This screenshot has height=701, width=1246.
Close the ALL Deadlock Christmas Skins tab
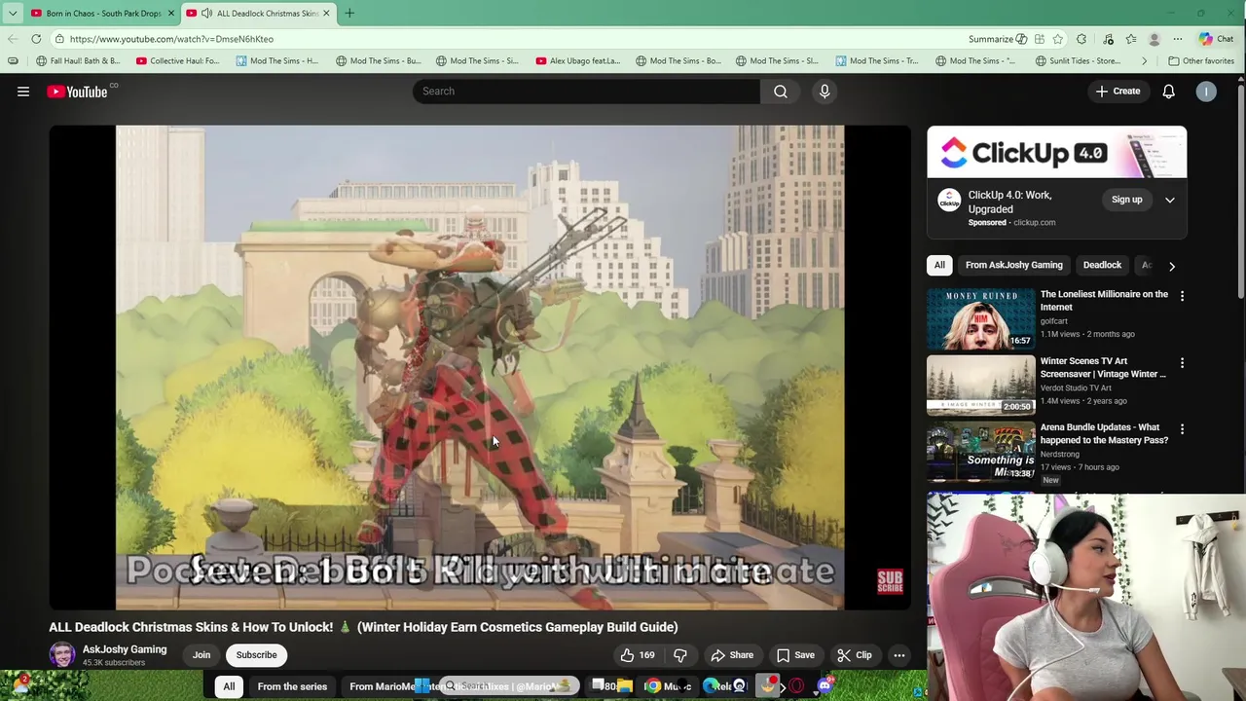[x=326, y=13]
